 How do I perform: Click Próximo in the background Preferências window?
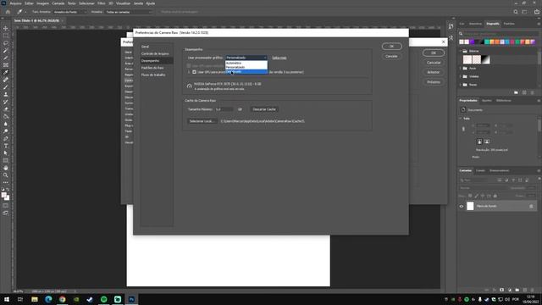(434, 82)
